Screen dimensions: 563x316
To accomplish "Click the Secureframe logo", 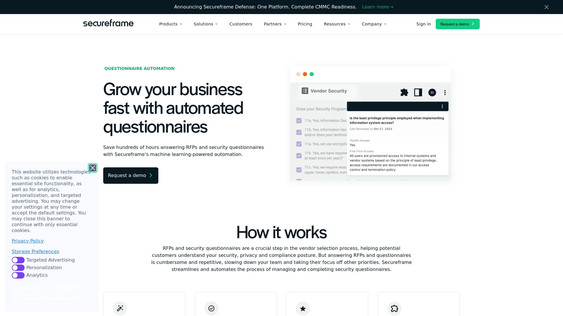I will point(108,23).
